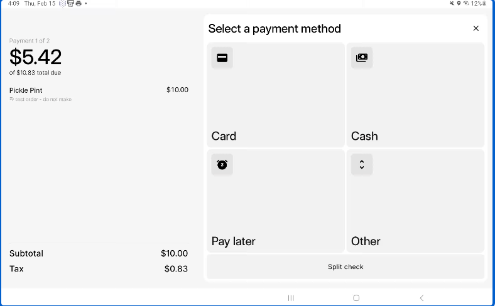This screenshot has height=306, width=495.
Task: Tap the Wi-Fi status icon
Action: tap(466, 4)
